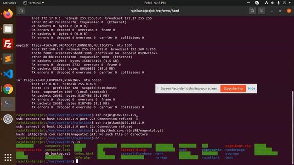Screen dimensions: 294x165
Task: Click the db_backup.sql file name
Action: [57, 154]
